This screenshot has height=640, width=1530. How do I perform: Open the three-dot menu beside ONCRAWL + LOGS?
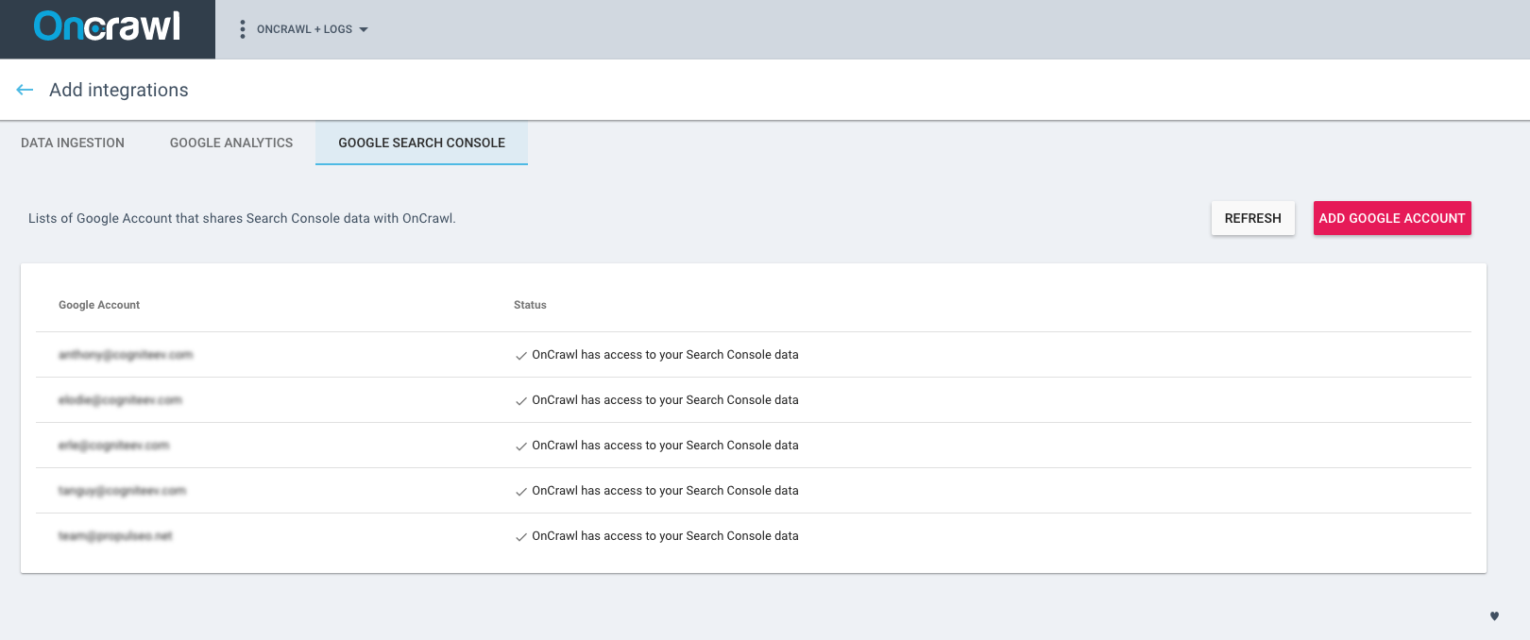tap(243, 29)
